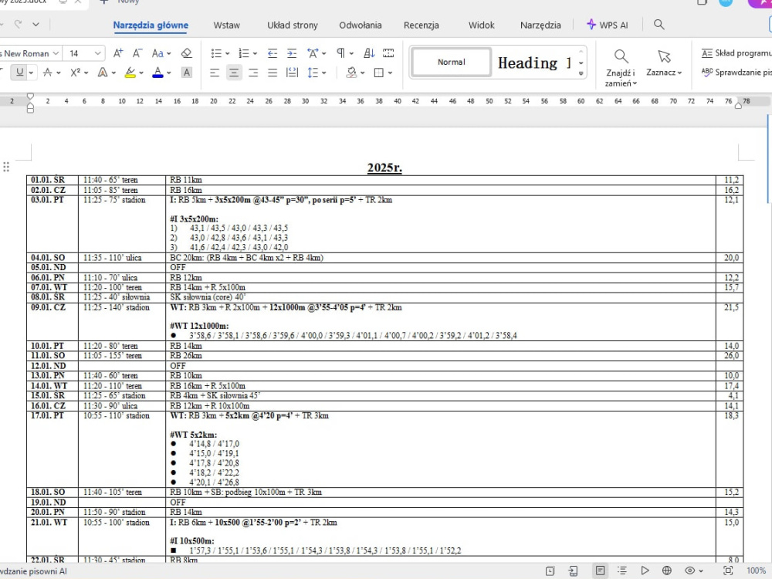Click Skład programu button
Screen dimensions: 772x579
(736, 53)
